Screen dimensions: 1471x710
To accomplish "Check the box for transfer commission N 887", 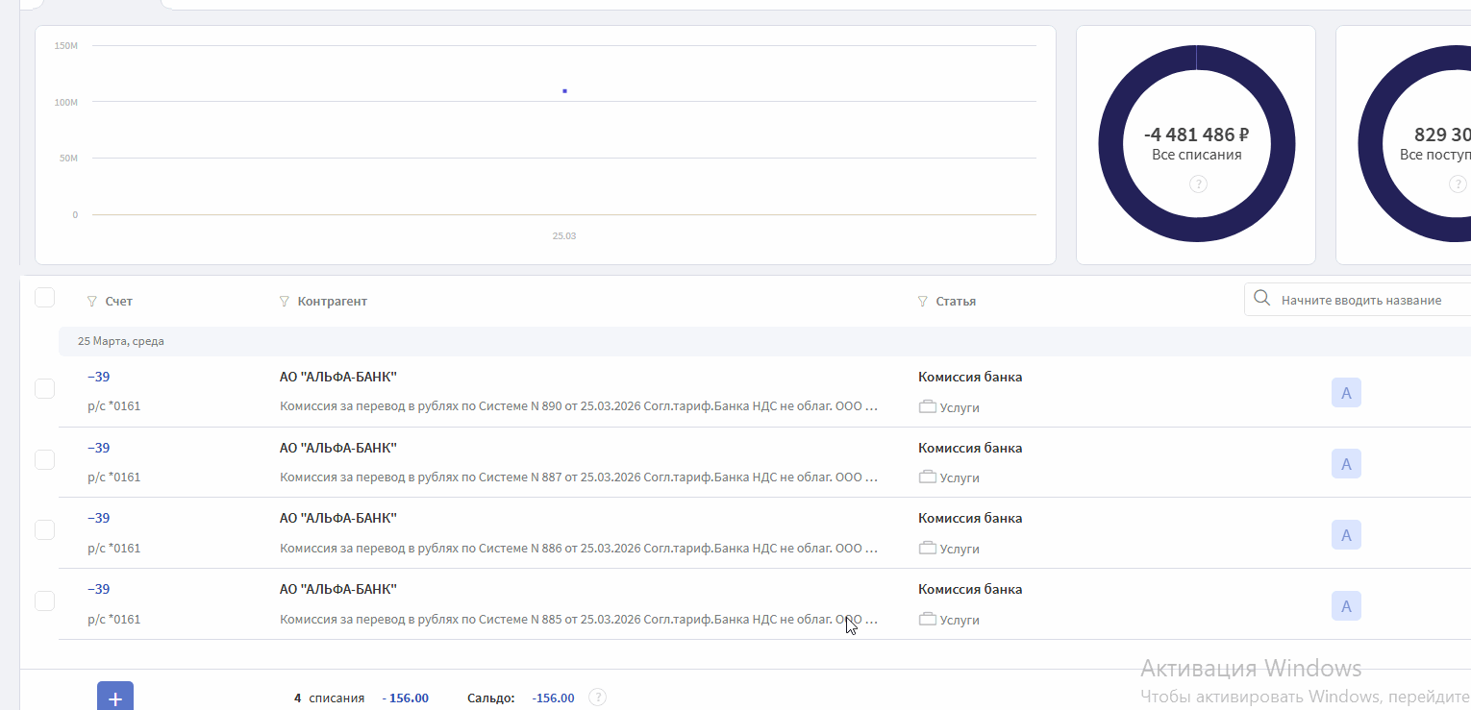I will coord(44,459).
